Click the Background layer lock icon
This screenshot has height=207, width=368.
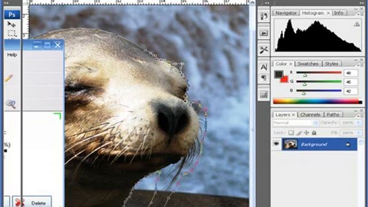click(348, 144)
